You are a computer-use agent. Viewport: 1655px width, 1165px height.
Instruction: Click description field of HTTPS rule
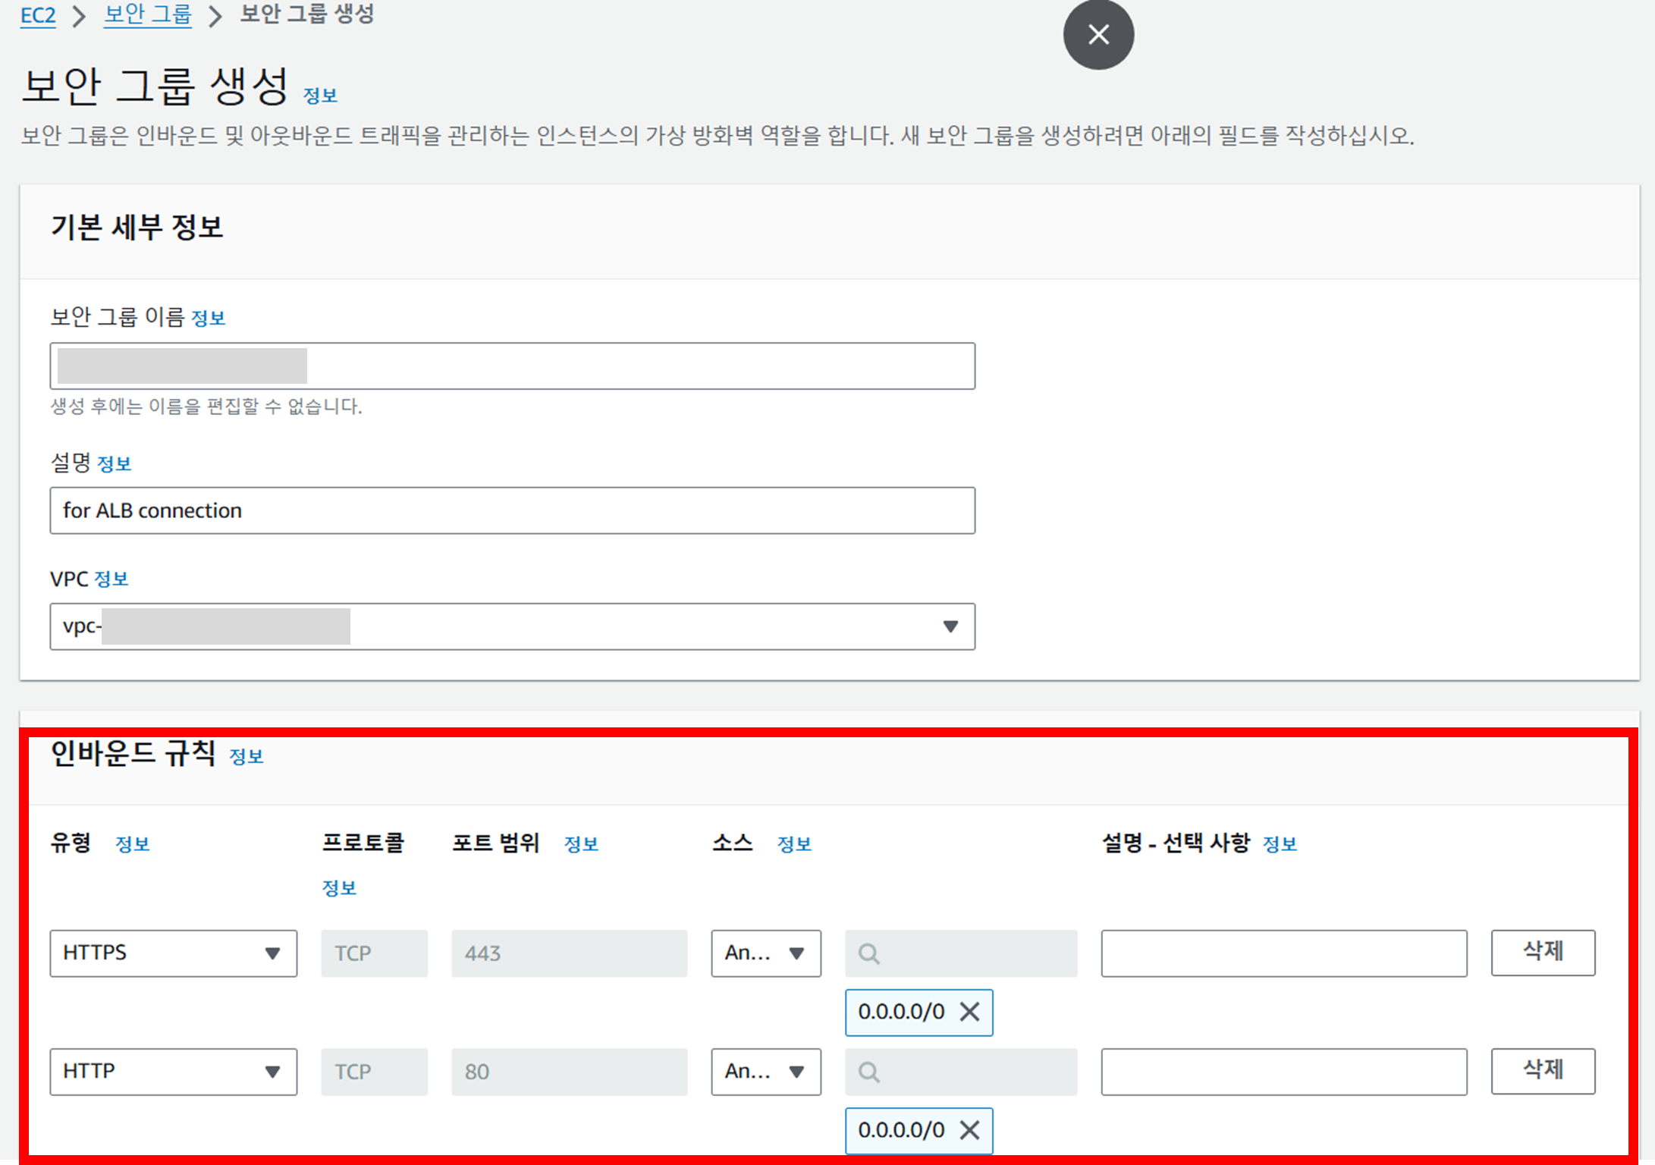point(1283,953)
